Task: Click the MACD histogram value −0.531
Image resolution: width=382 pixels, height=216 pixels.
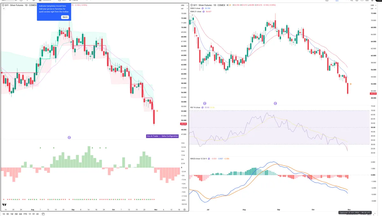Action: 215,158
